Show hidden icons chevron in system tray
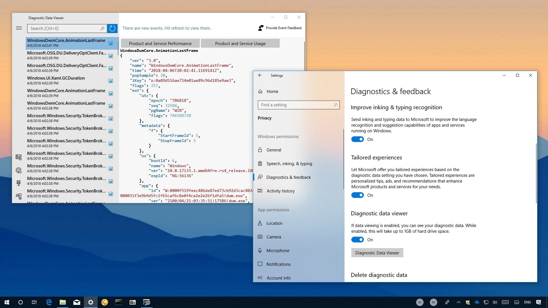This screenshot has height=308, width=548. (x=459, y=302)
